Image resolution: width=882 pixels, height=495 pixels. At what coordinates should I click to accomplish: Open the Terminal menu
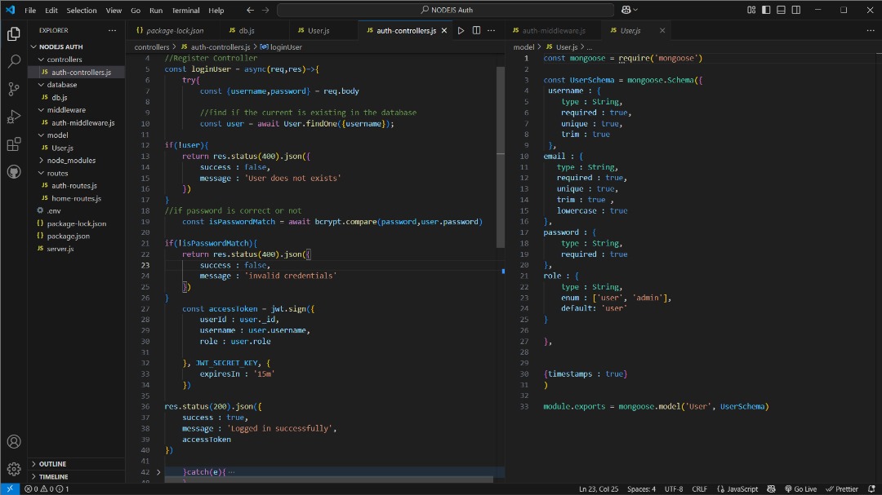tap(185, 11)
